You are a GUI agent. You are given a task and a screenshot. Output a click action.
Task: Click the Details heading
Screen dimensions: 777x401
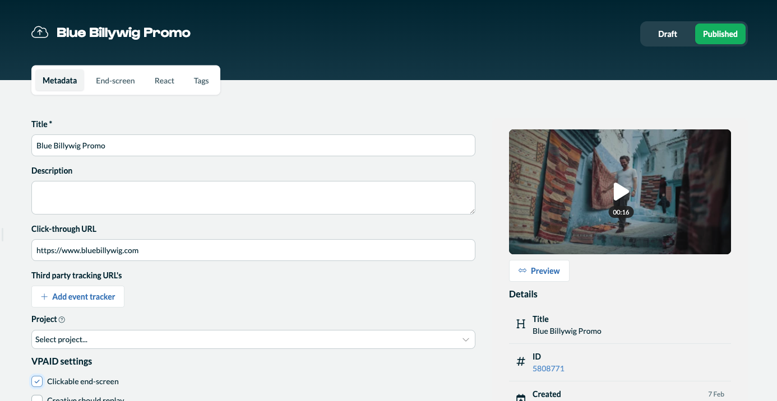click(523, 294)
